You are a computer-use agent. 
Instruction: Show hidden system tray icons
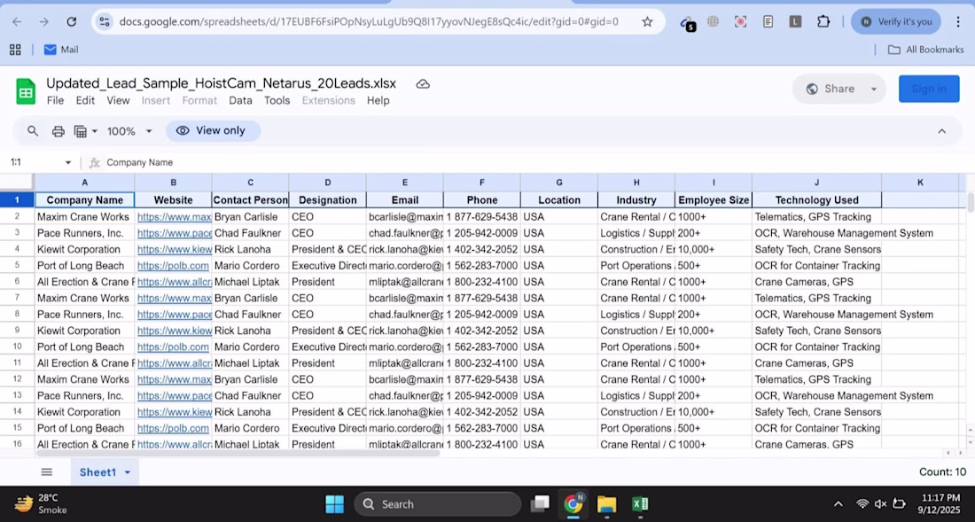pyautogui.click(x=838, y=504)
